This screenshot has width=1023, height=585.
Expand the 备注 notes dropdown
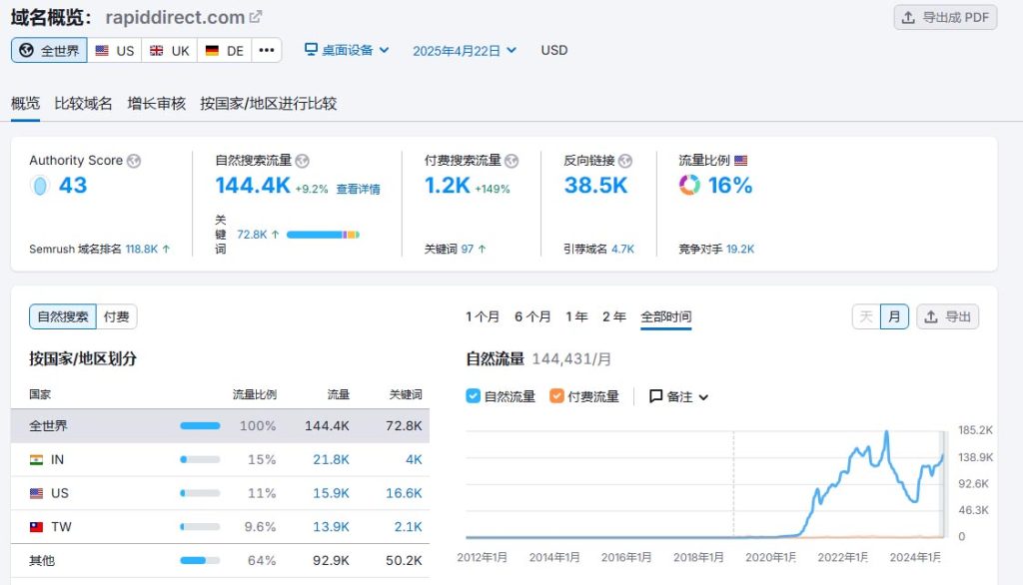[x=679, y=396]
